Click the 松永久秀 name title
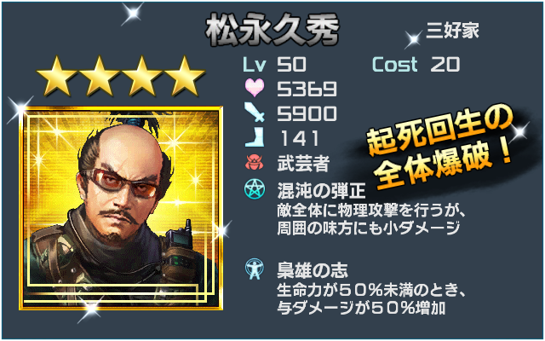This screenshot has height=341, width=545. [x=272, y=31]
